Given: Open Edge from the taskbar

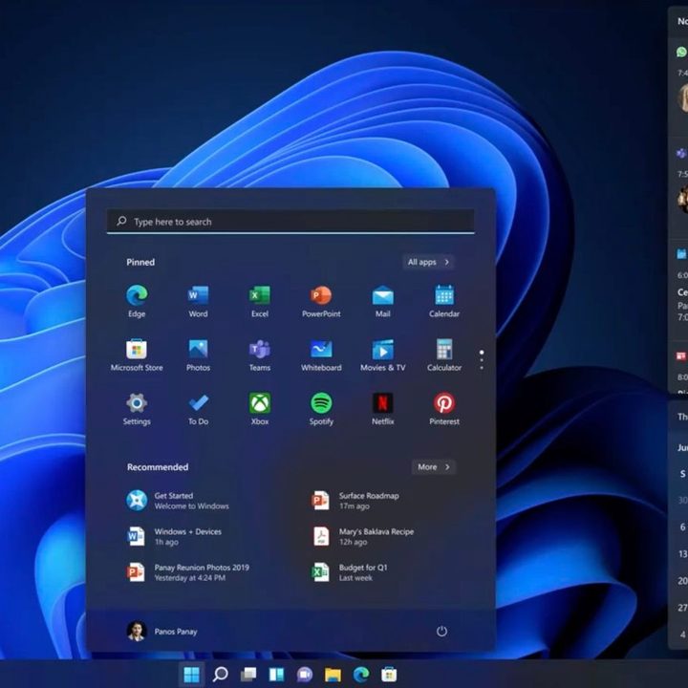Looking at the screenshot, I should click(361, 675).
